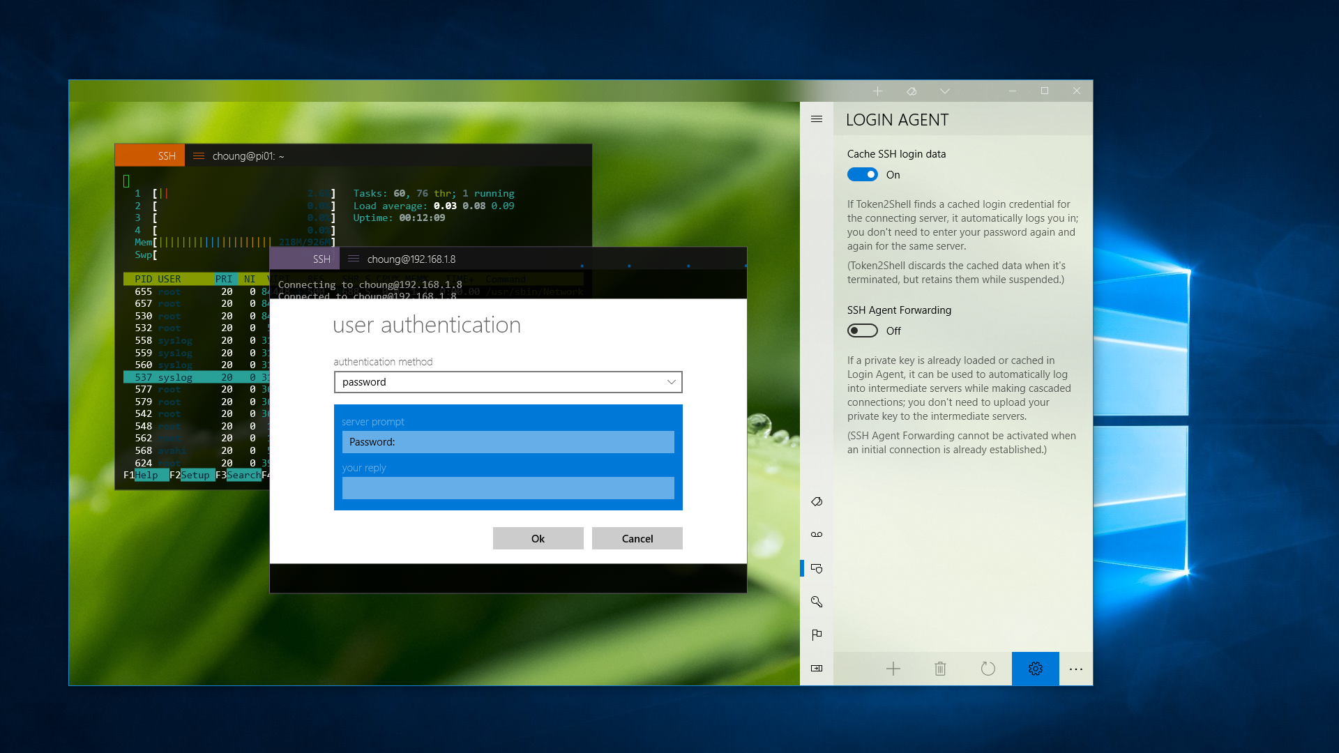This screenshot has width=1339, height=753.
Task: Turn off Cache SSH login data toggle
Action: (862, 174)
